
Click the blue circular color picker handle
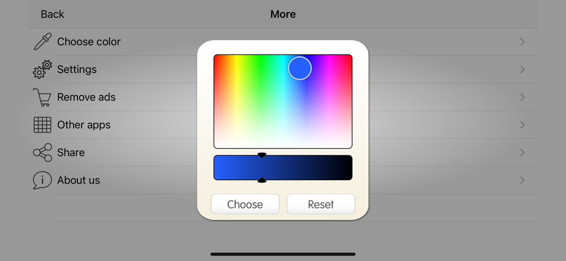coord(300,68)
